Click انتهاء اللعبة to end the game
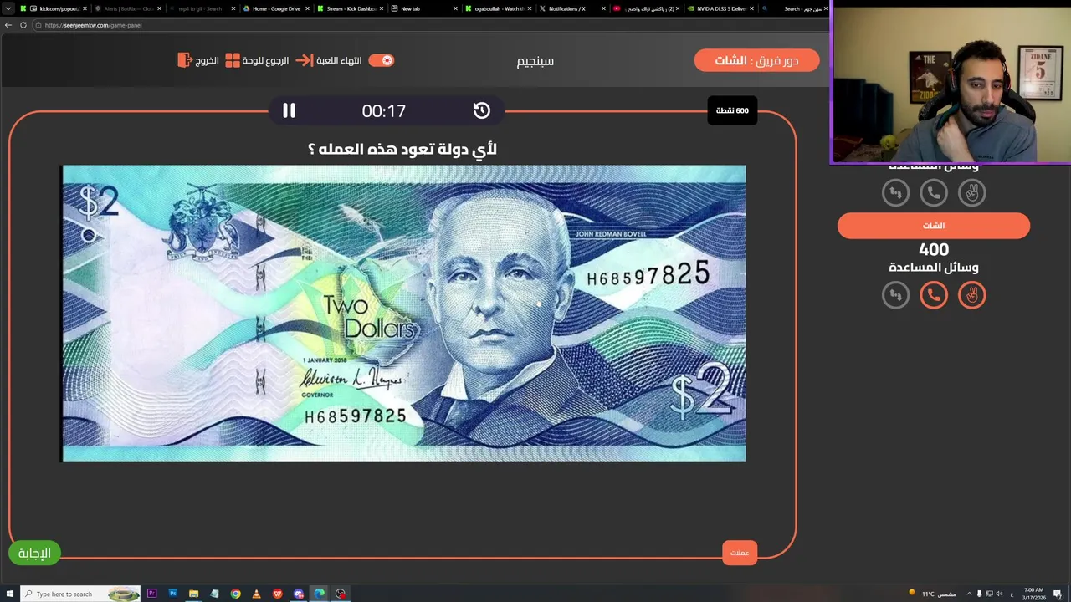Viewport: 1071px width, 602px height. [x=330, y=60]
